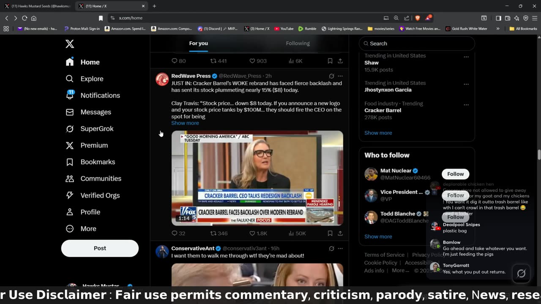Follow Mat Nuclear
Image resolution: width=541 pixels, height=304 pixels.
click(x=456, y=174)
